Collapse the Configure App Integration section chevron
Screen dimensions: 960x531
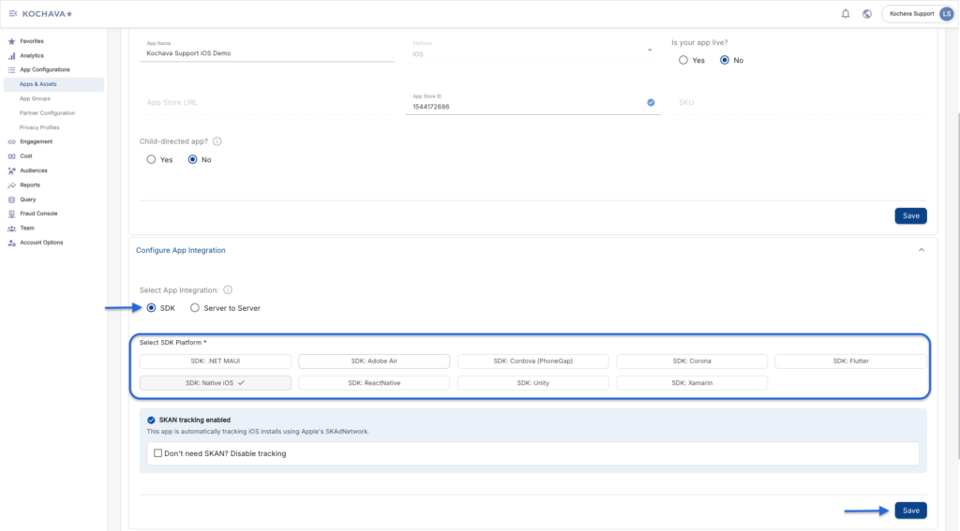(922, 250)
